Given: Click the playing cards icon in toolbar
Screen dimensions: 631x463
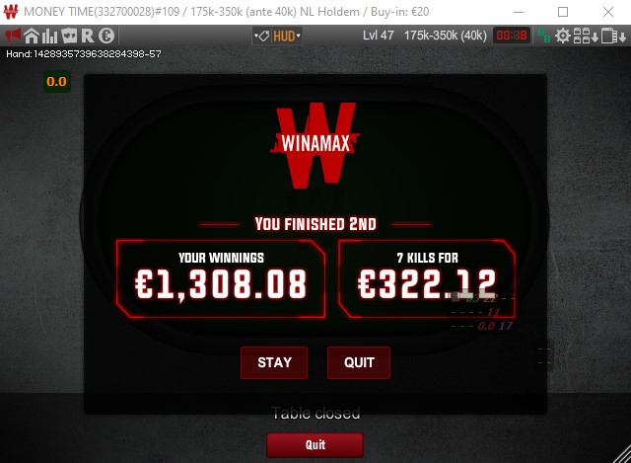Looking at the screenshot, I should click(69, 36).
